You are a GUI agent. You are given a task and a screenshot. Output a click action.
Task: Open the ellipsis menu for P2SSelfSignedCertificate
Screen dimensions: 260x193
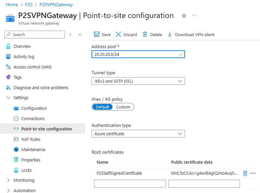click(x=253, y=173)
